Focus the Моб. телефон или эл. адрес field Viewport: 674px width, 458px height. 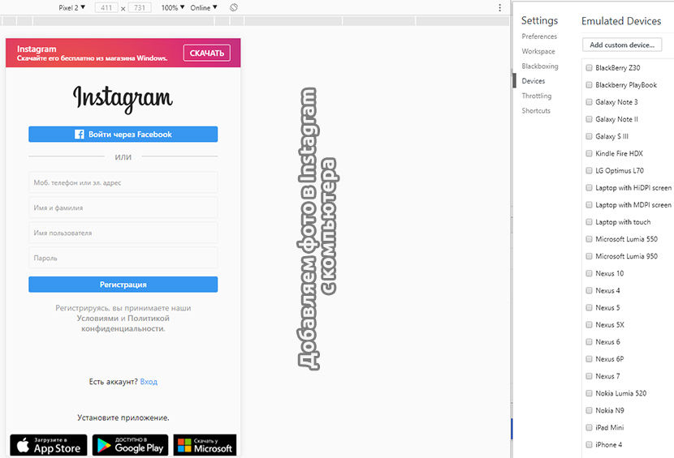pos(123,182)
